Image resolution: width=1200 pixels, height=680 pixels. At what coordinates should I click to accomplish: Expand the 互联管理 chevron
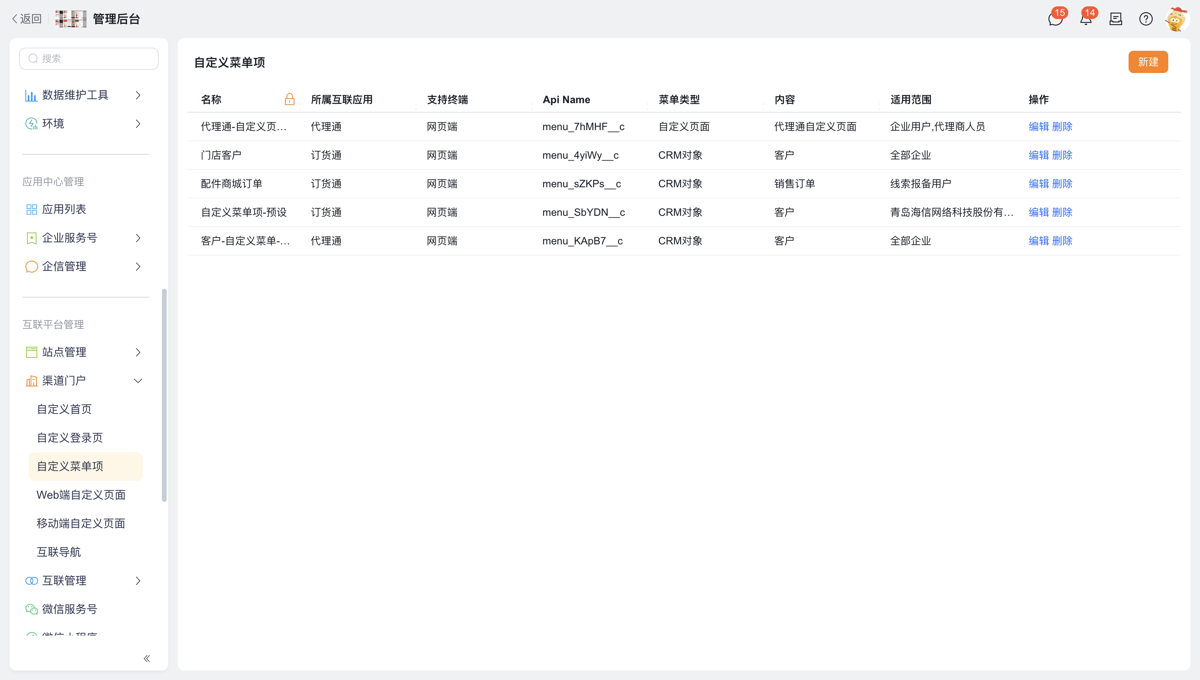(138, 580)
